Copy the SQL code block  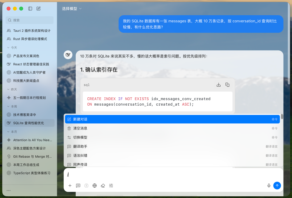coord(227,85)
